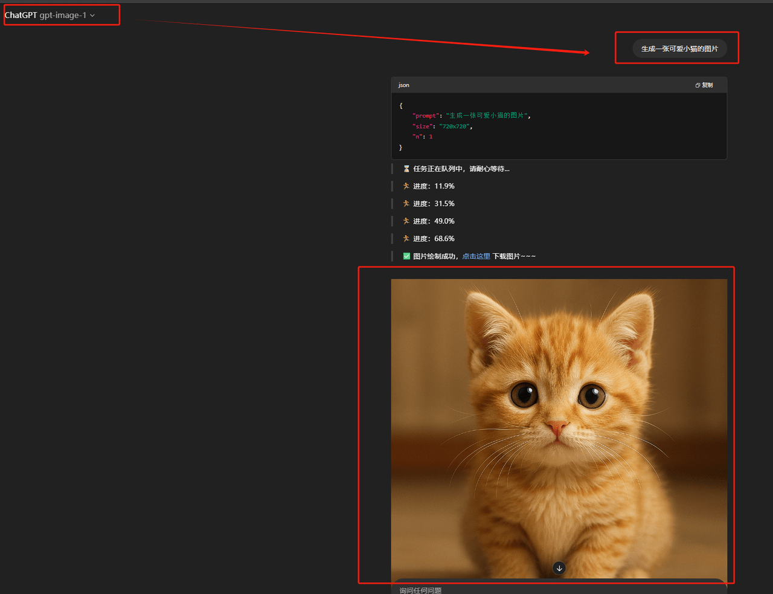The height and width of the screenshot is (594, 773).
Task: Click the chevron next to gpt-image-1
Action: point(92,16)
